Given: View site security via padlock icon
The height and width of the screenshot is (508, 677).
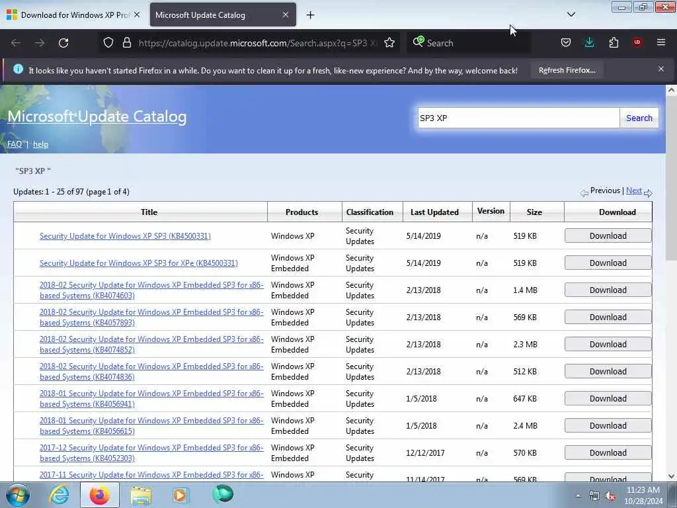Looking at the screenshot, I should [x=126, y=43].
